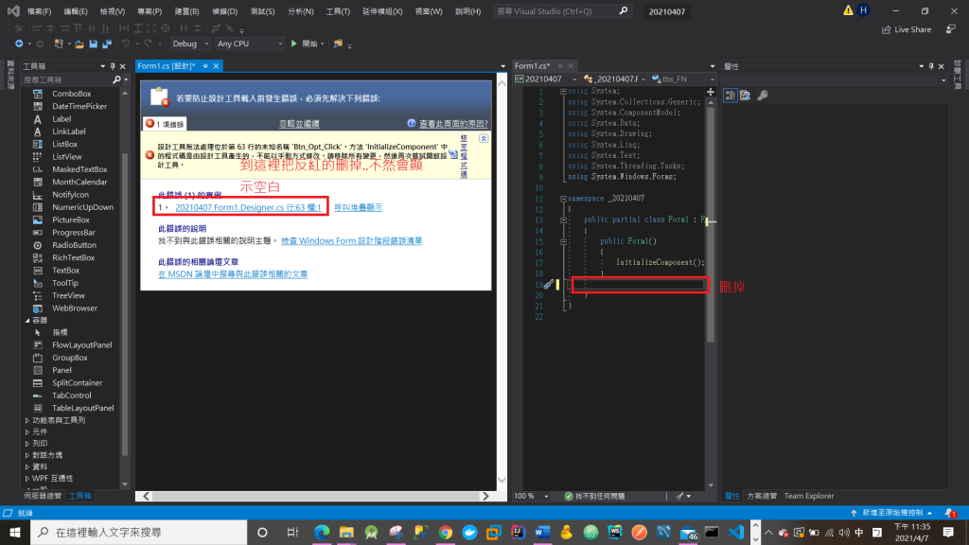Click the Windows taskbar search box

[138, 532]
